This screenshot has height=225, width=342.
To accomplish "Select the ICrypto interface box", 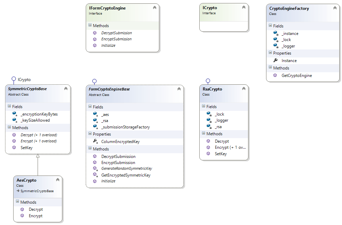I will [x=224, y=17].
